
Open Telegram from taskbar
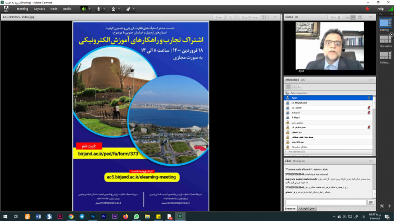coord(82,217)
